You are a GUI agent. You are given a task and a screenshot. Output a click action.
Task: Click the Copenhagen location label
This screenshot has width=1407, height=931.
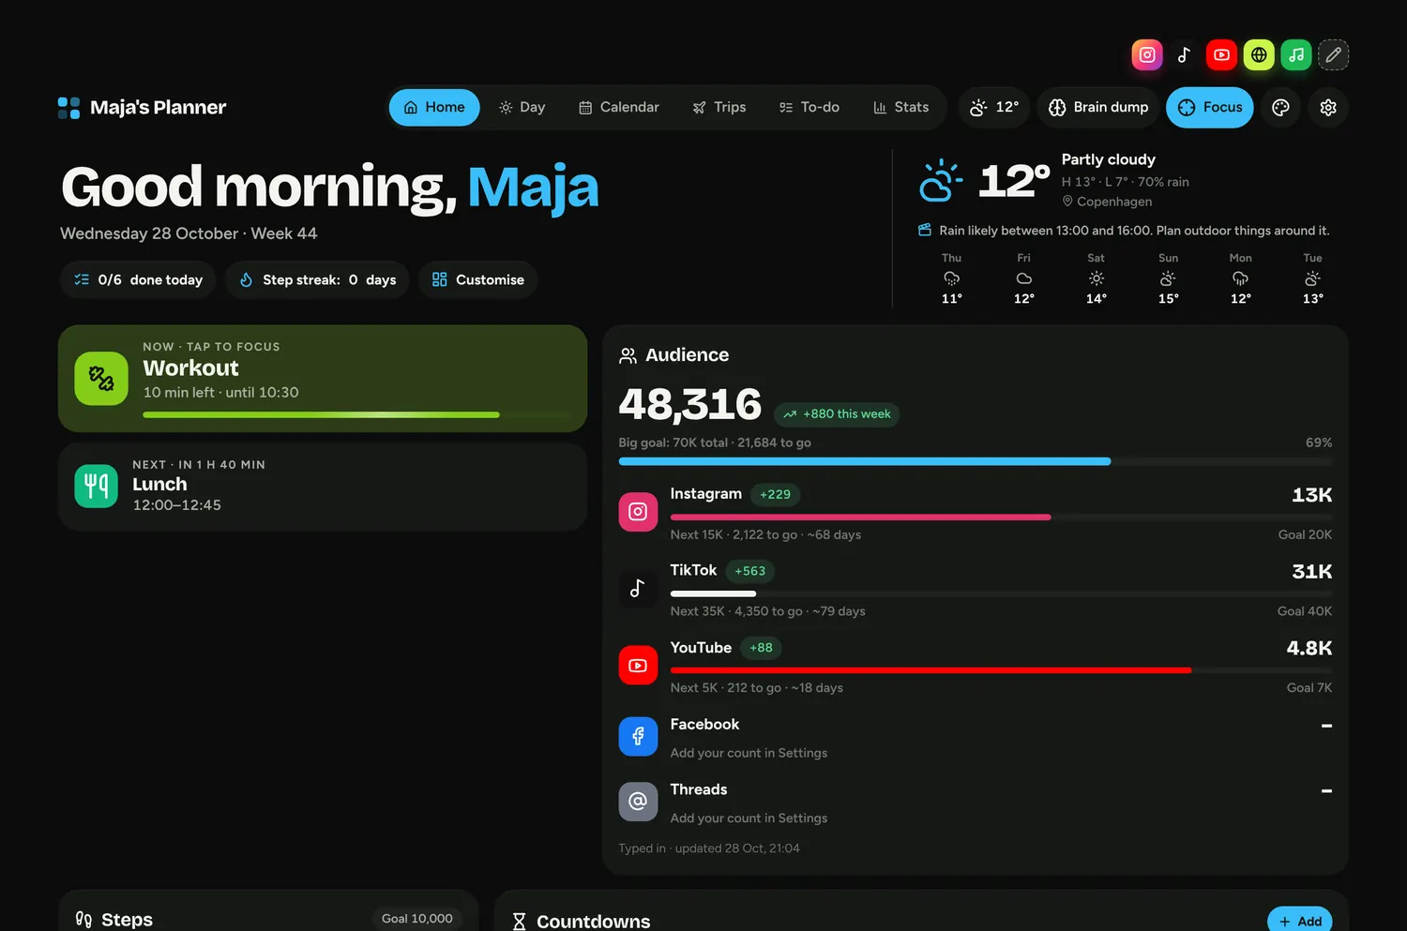pyautogui.click(x=1107, y=202)
